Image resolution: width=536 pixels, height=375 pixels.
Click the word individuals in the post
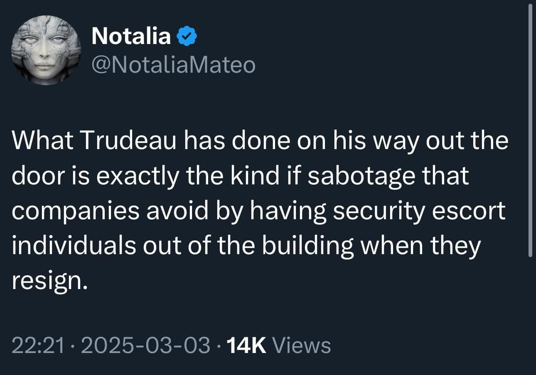[x=73, y=246]
